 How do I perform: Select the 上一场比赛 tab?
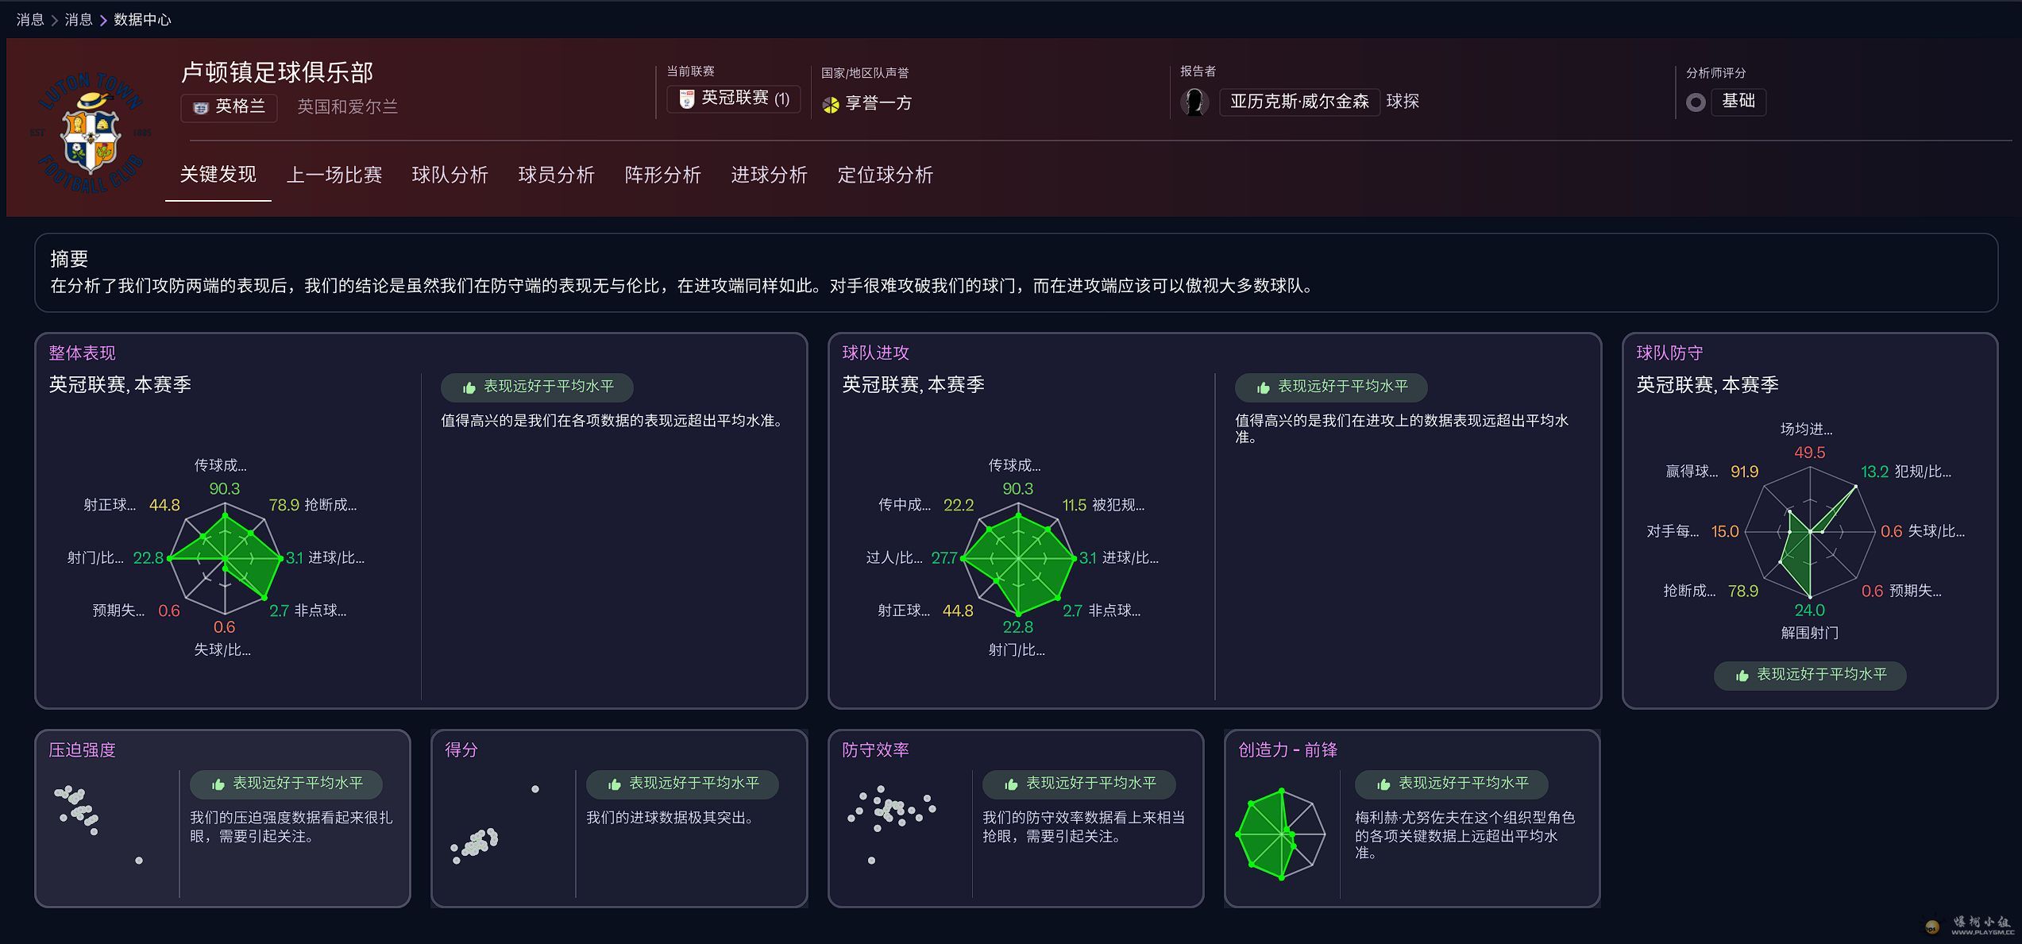334,175
